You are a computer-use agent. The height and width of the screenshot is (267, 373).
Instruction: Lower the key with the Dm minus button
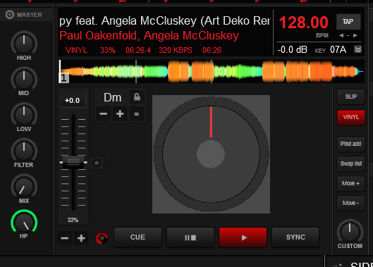point(103,114)
